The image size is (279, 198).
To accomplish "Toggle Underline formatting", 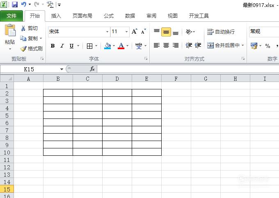I will click(71, 46).
